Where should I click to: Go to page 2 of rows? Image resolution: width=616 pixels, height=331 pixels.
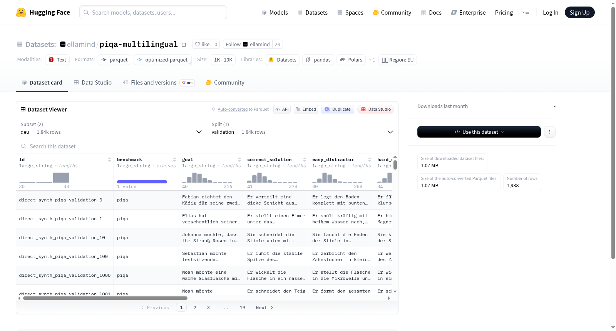click(x=195, y=308)
